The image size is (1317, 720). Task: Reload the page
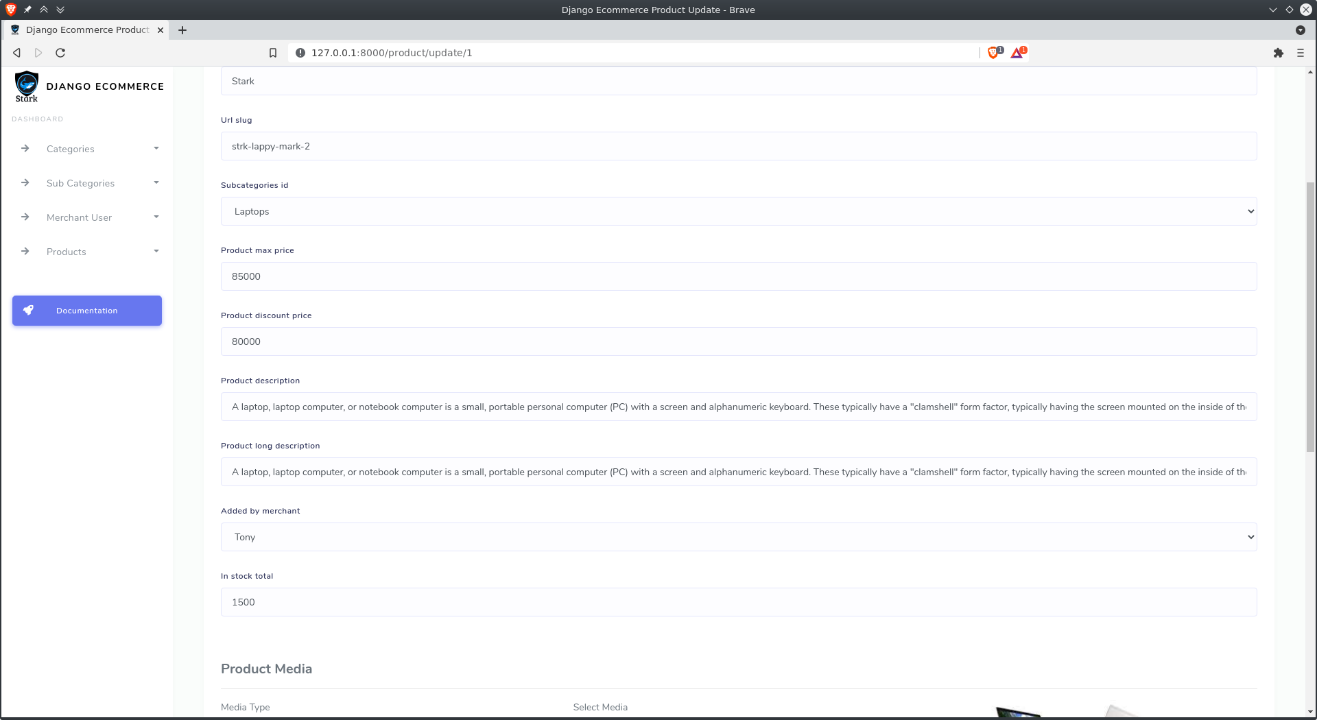point(60,52)
